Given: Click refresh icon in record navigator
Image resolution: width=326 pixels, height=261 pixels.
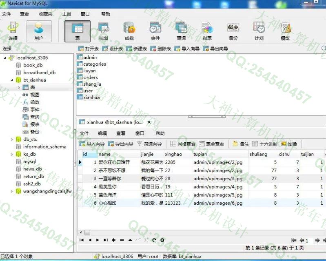Looking at the screenshot, I should pyautogui.click(x=154, y=240).
